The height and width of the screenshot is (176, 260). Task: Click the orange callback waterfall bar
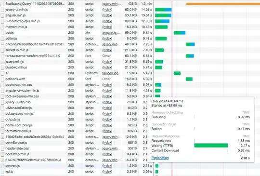point(223,4)
